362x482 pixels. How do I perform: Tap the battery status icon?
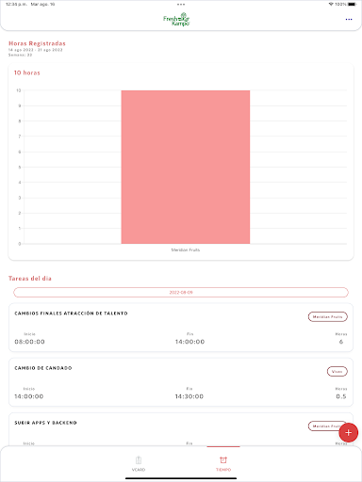click(353, 4)
